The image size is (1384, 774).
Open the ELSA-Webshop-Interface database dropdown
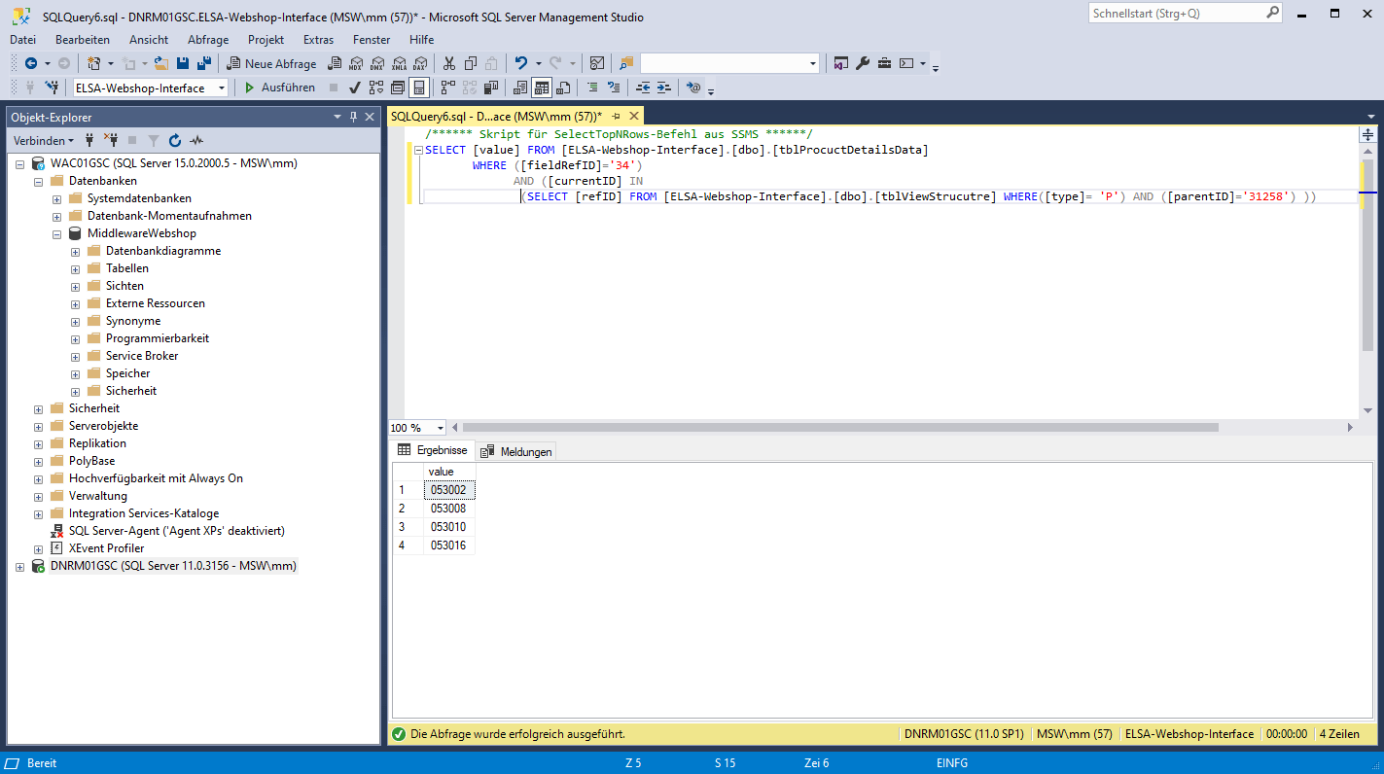222,88
